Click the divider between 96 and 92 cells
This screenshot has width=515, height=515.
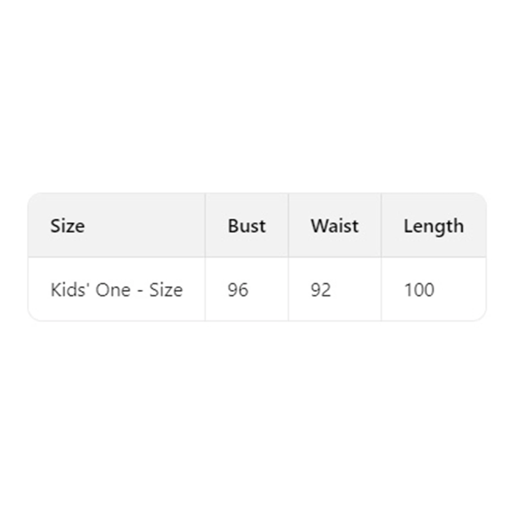(x=288, y=289)
